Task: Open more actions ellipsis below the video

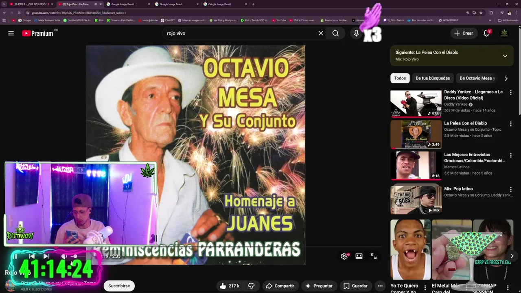Action: [380, 286]
